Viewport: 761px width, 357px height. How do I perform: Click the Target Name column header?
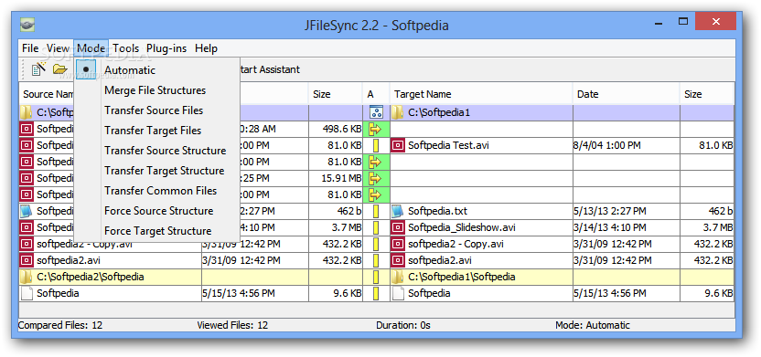click(x=481, y=94)
